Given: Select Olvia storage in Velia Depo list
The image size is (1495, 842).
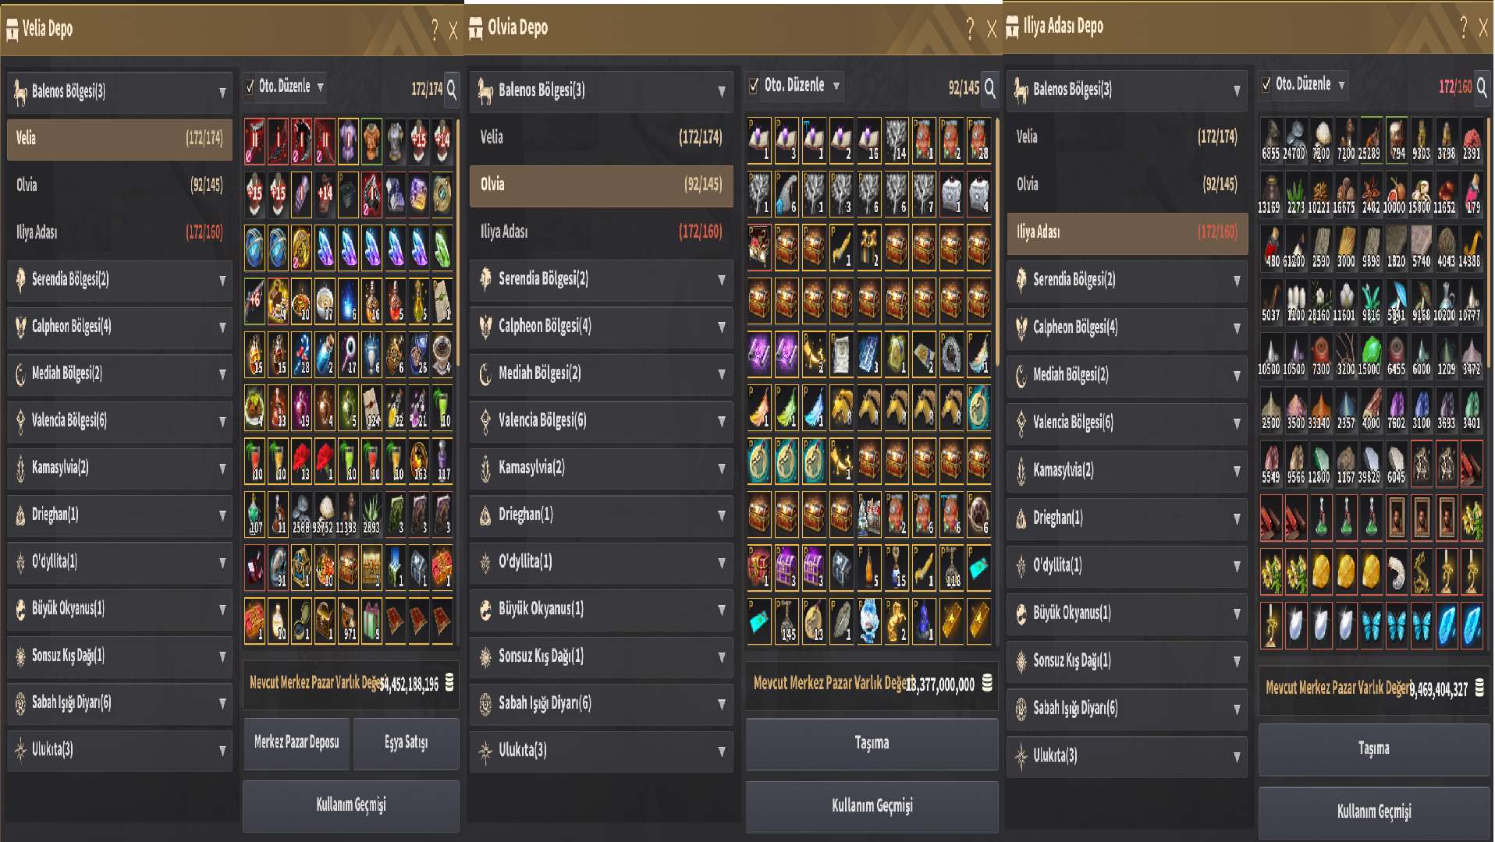Looking at the screenshot, I should tap(119, 185).
